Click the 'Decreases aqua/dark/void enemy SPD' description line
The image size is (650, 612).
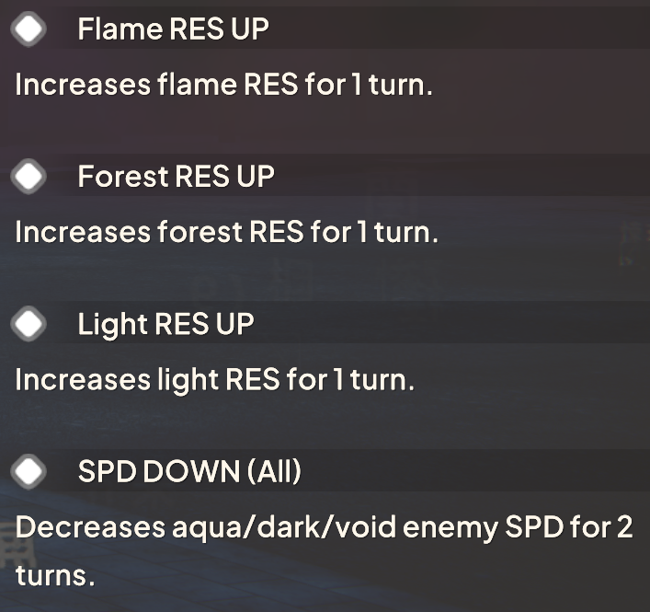tap(325, 527)
